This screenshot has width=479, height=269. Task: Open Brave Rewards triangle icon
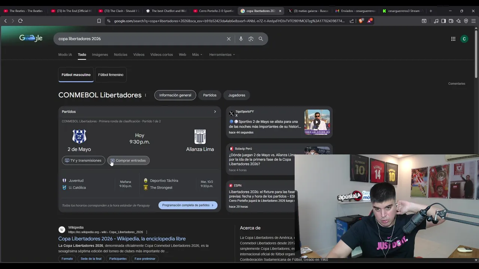tap(370, 21)
